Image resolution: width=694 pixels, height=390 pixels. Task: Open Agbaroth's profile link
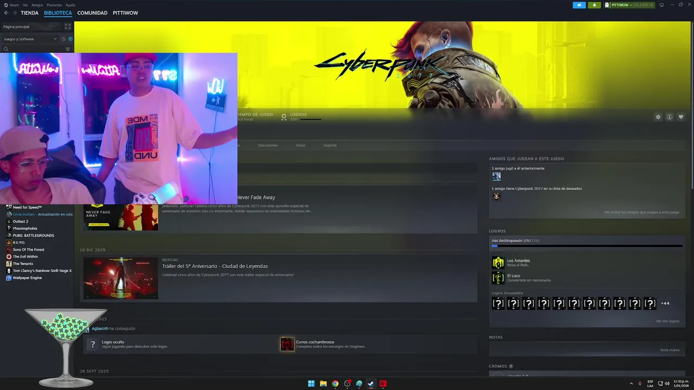[100, 329]
